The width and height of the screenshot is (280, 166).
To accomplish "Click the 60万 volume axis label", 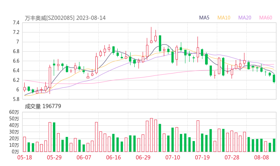I will (x=14, y=112).
